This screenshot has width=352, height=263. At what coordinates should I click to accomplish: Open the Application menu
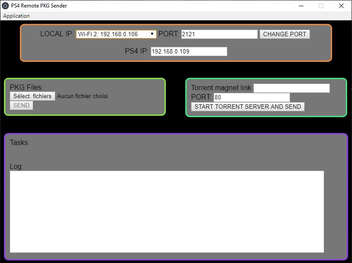tap(16, 16)
